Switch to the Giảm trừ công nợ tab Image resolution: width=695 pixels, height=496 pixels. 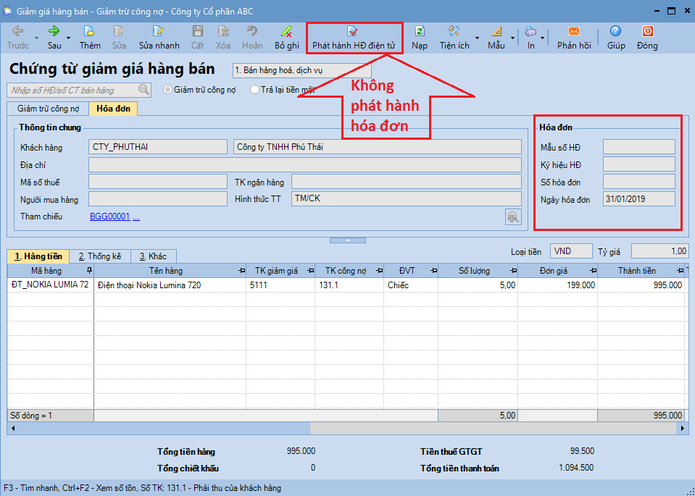[48, 109]
